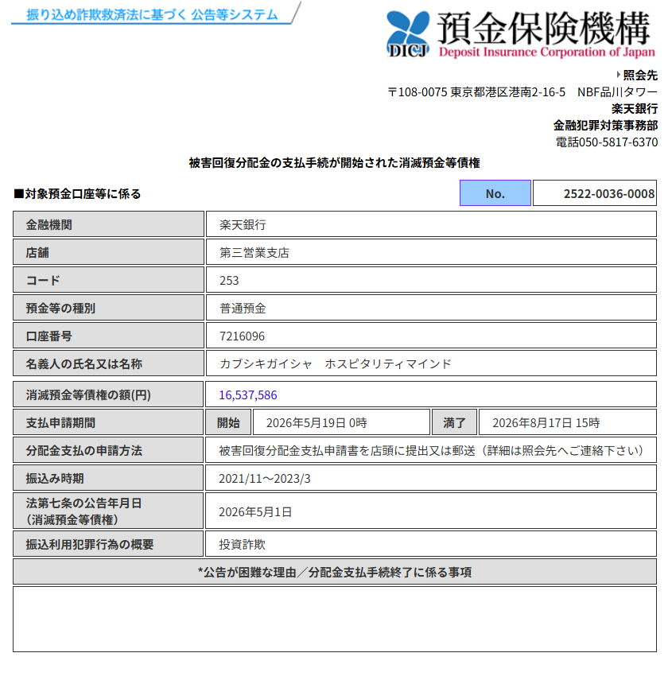
Task: Click the branch code 253
Action: click(x=229, y=280)
